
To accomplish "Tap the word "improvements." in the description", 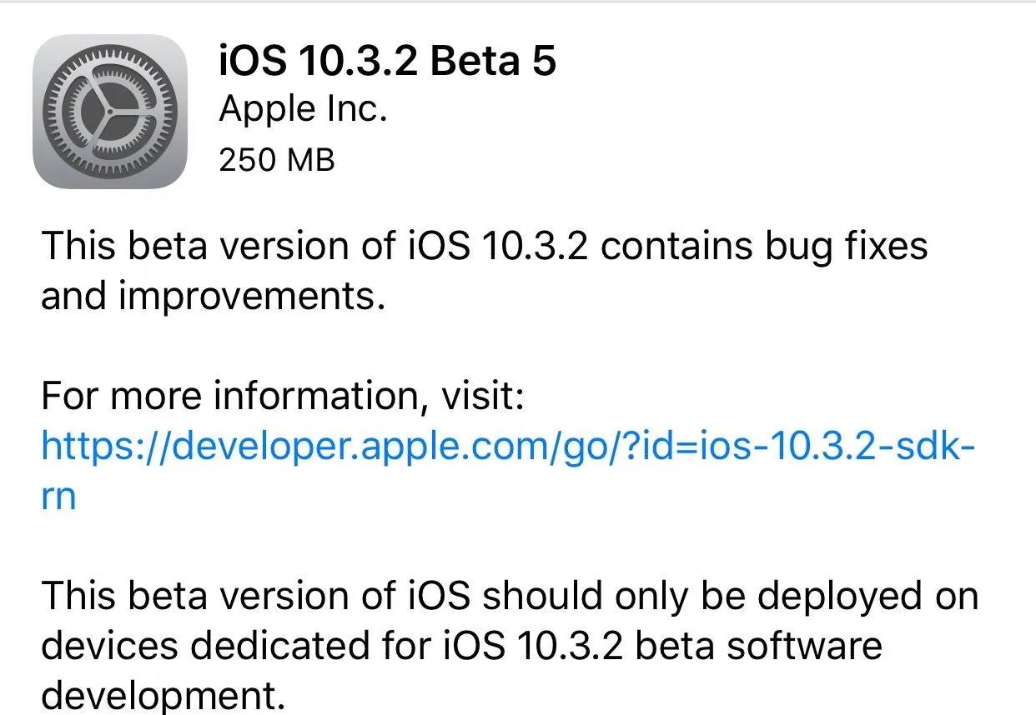I will (251, 297).
